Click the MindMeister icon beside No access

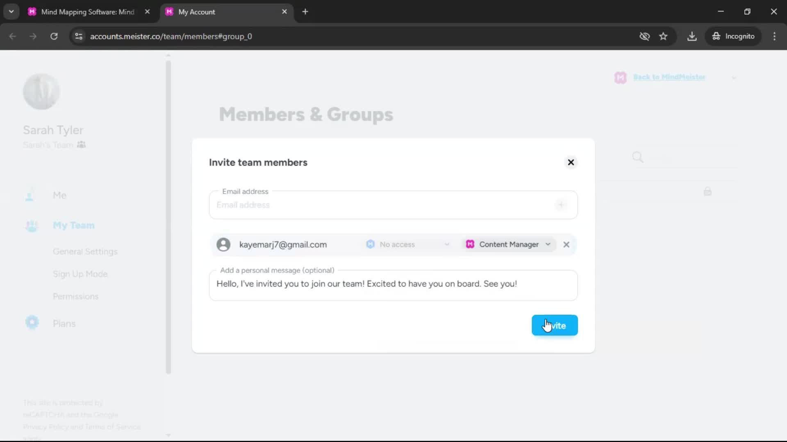(x=371, y=244)
